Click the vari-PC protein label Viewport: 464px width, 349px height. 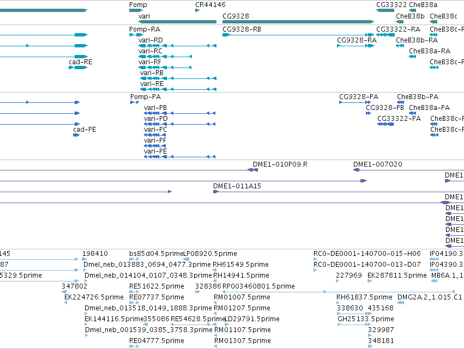click(x=155, y=130)
